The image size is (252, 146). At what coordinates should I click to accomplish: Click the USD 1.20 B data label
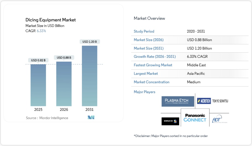[90, 42]
